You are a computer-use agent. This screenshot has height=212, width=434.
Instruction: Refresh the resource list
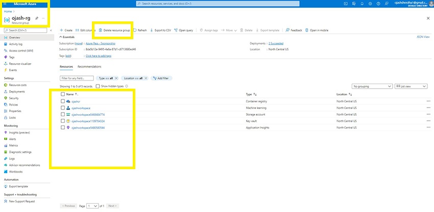[x=140, y=30]
